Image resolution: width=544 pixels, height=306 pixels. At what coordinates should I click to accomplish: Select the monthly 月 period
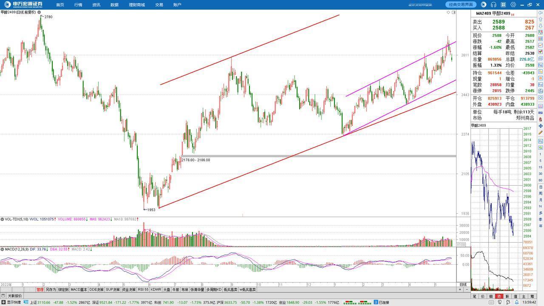(x=541, y=200)
